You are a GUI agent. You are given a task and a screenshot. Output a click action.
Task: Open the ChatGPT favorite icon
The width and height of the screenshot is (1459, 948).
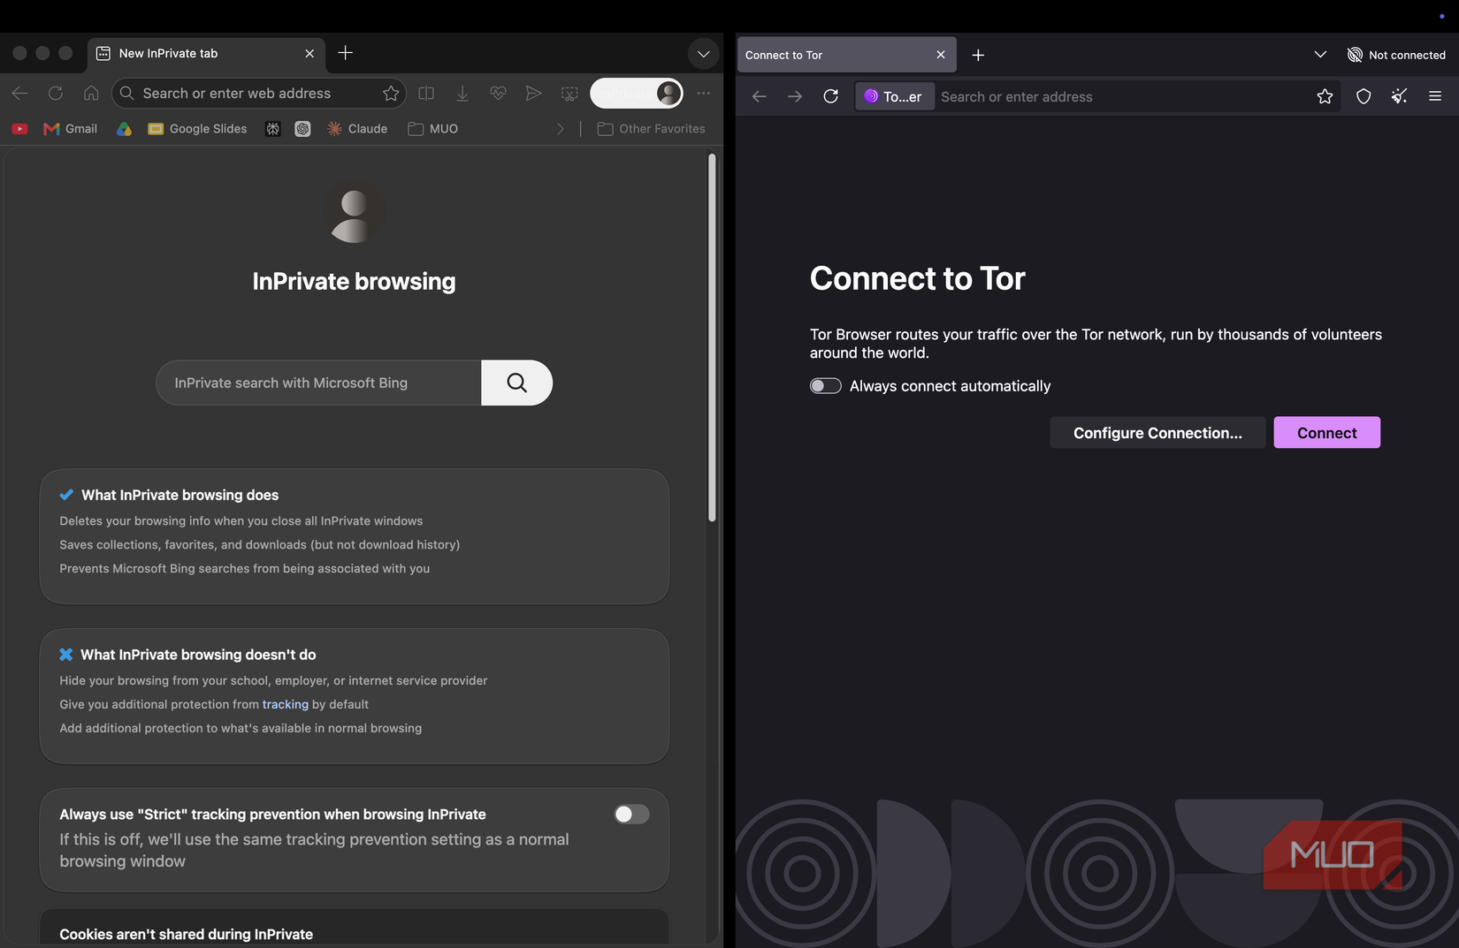point(302,129)
